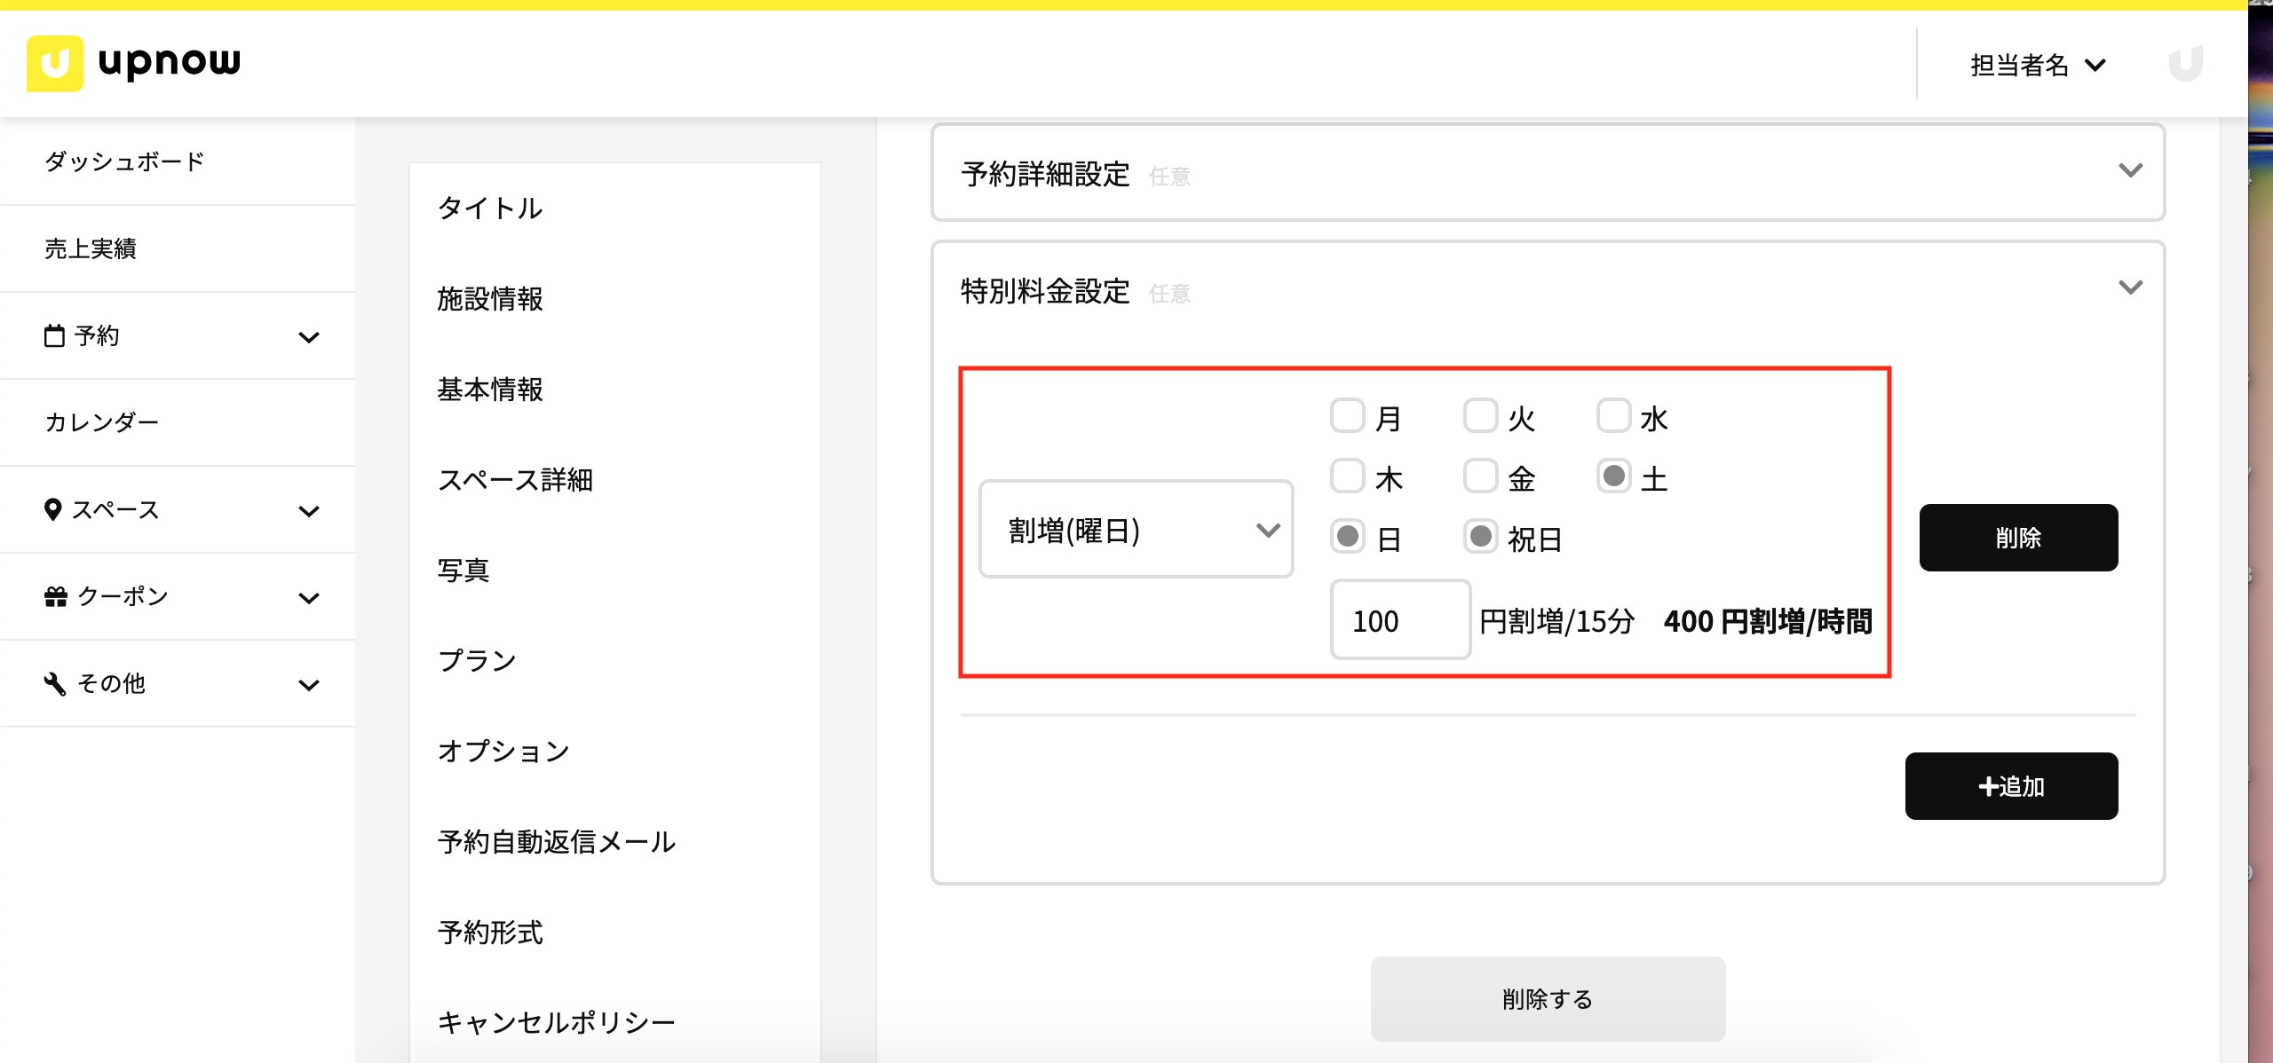Click the upnow logo icon

click(x=55, y=63)
